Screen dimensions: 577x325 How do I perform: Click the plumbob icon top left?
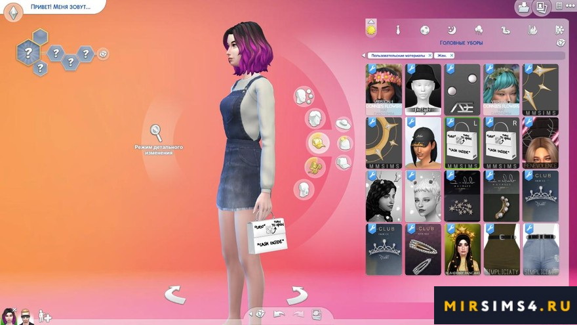pos(14,12)
